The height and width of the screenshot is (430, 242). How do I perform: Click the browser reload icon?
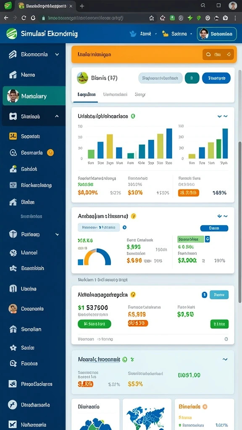click(x=24, y=18)
